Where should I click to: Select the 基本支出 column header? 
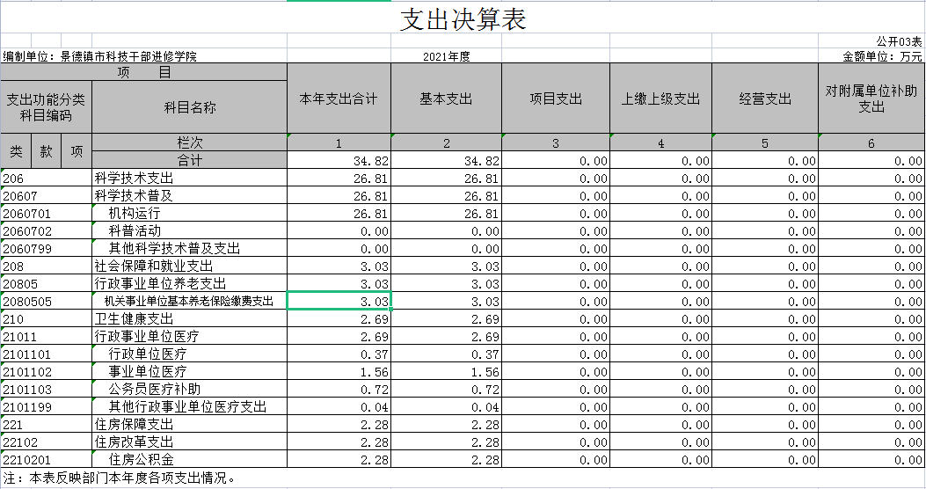pyautogui.click(x=446, y=99)
